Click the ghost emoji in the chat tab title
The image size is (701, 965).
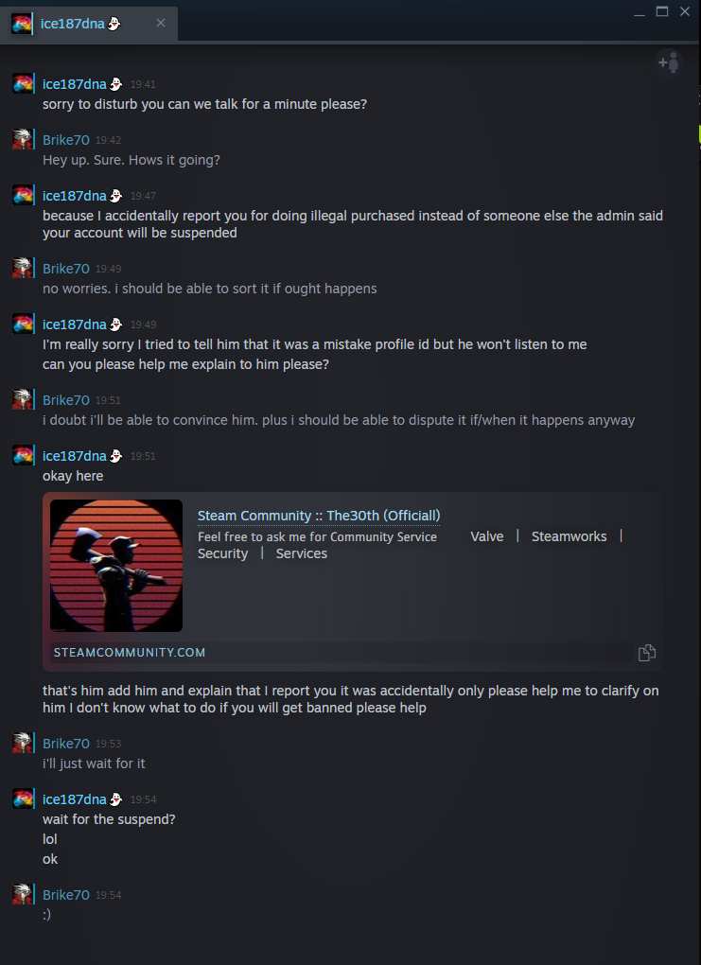114,24
